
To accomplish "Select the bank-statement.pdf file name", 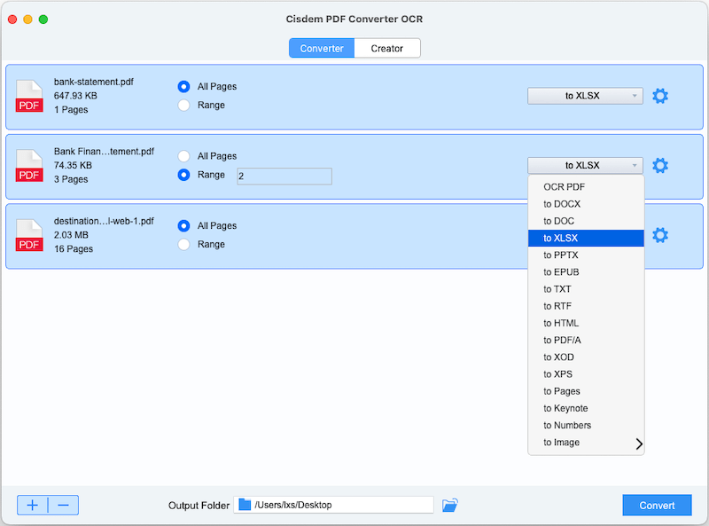I will pos(94,82).
